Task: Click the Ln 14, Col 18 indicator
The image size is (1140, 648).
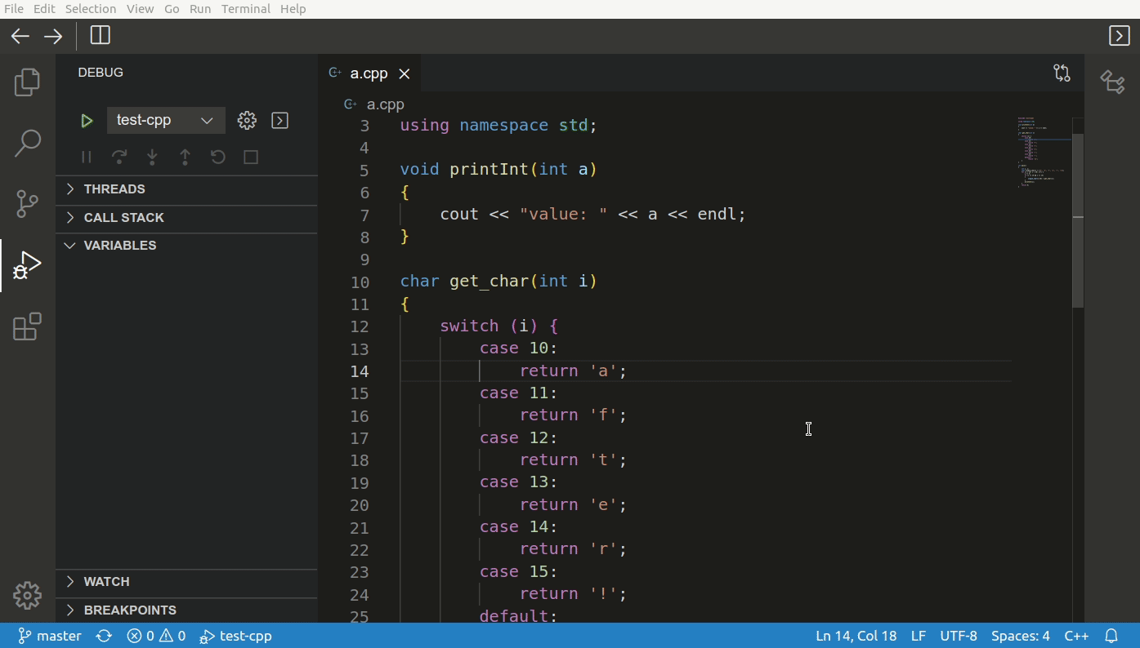Action: click(x=856, y=636)
